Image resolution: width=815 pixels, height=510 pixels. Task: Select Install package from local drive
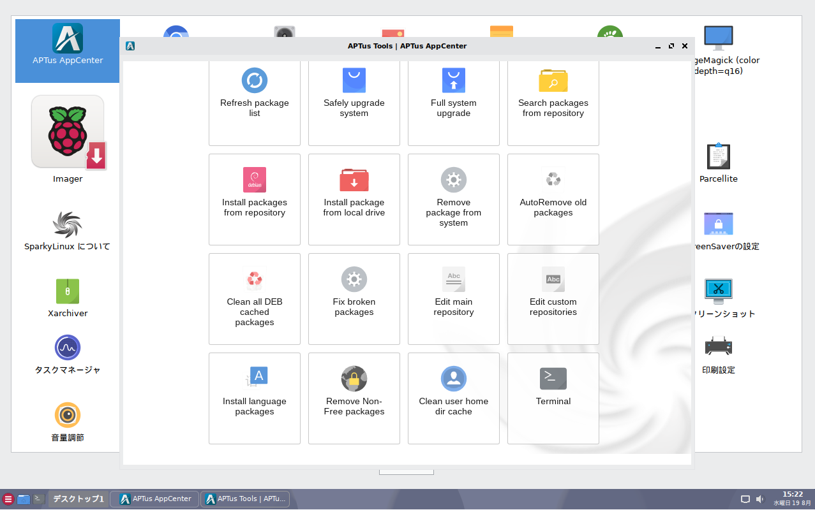tap(354, 200)
